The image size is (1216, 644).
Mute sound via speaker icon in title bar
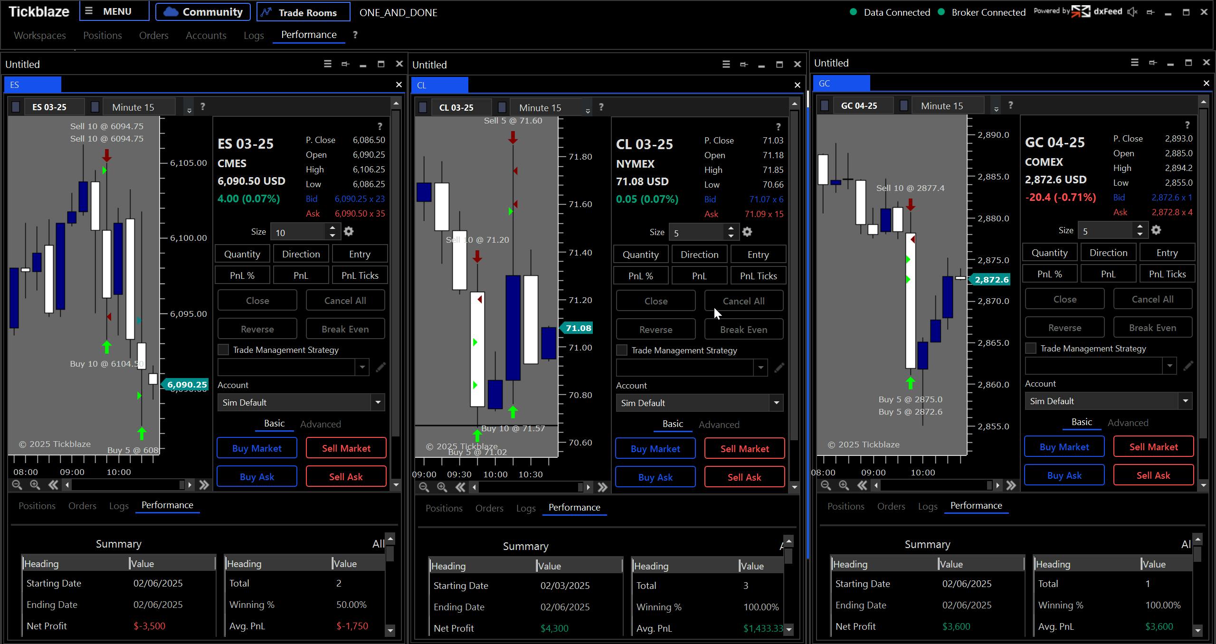(x=1132, y=12)
